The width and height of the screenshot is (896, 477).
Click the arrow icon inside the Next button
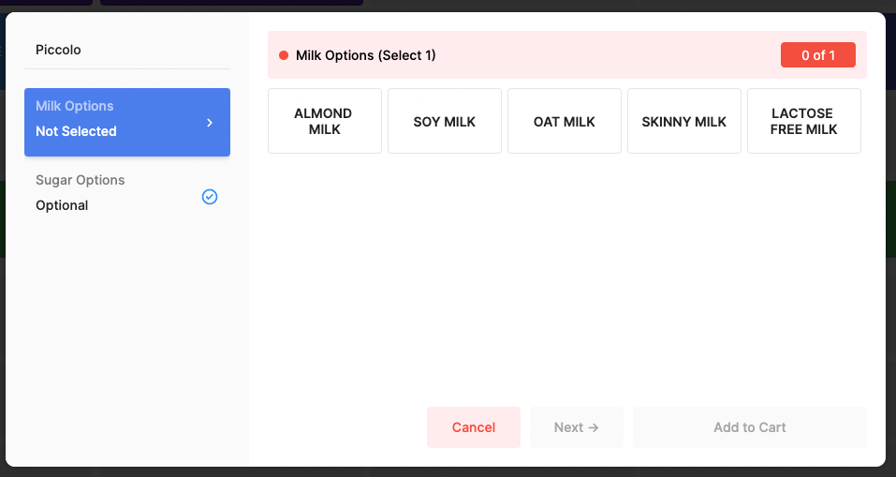tap(593, 427)
